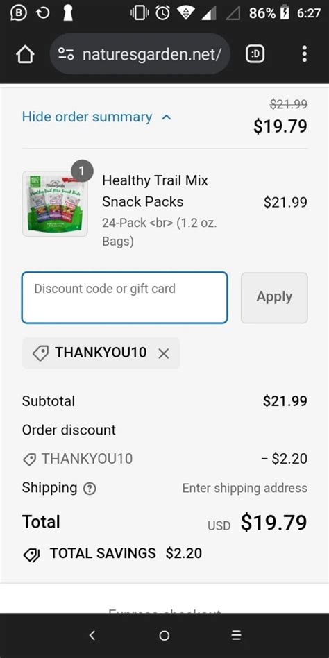The width and height of the screenshot is (329, 658).
Task: Tap the alarm clock status bar icon
Action: tap(163, 13)
